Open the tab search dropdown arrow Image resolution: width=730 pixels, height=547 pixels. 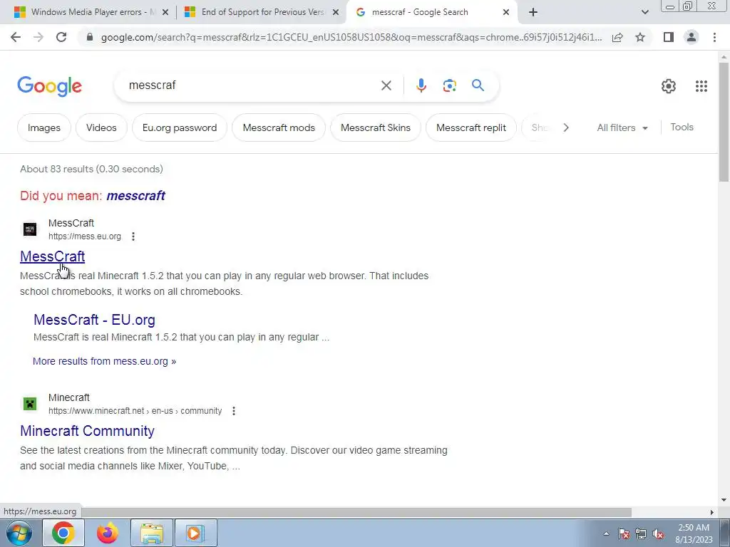pos(644,13)
